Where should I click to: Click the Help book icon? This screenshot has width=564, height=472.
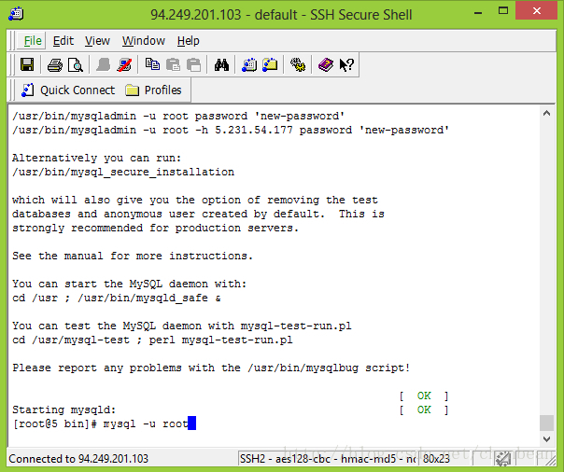(x=326, y=65)
